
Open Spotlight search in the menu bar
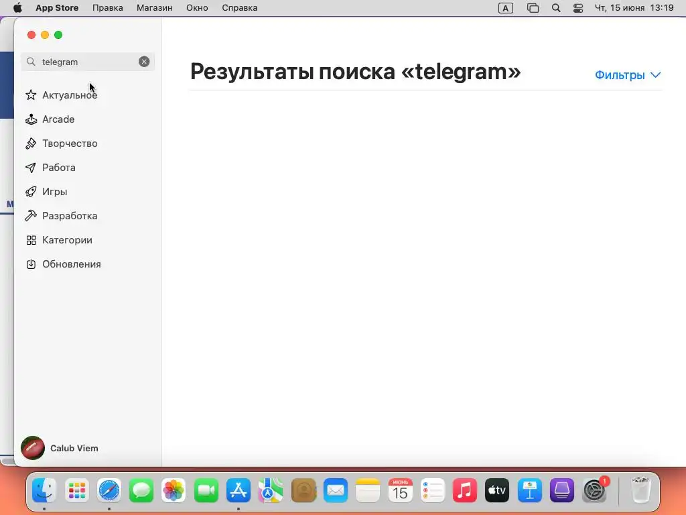click(x=555, y=8)
